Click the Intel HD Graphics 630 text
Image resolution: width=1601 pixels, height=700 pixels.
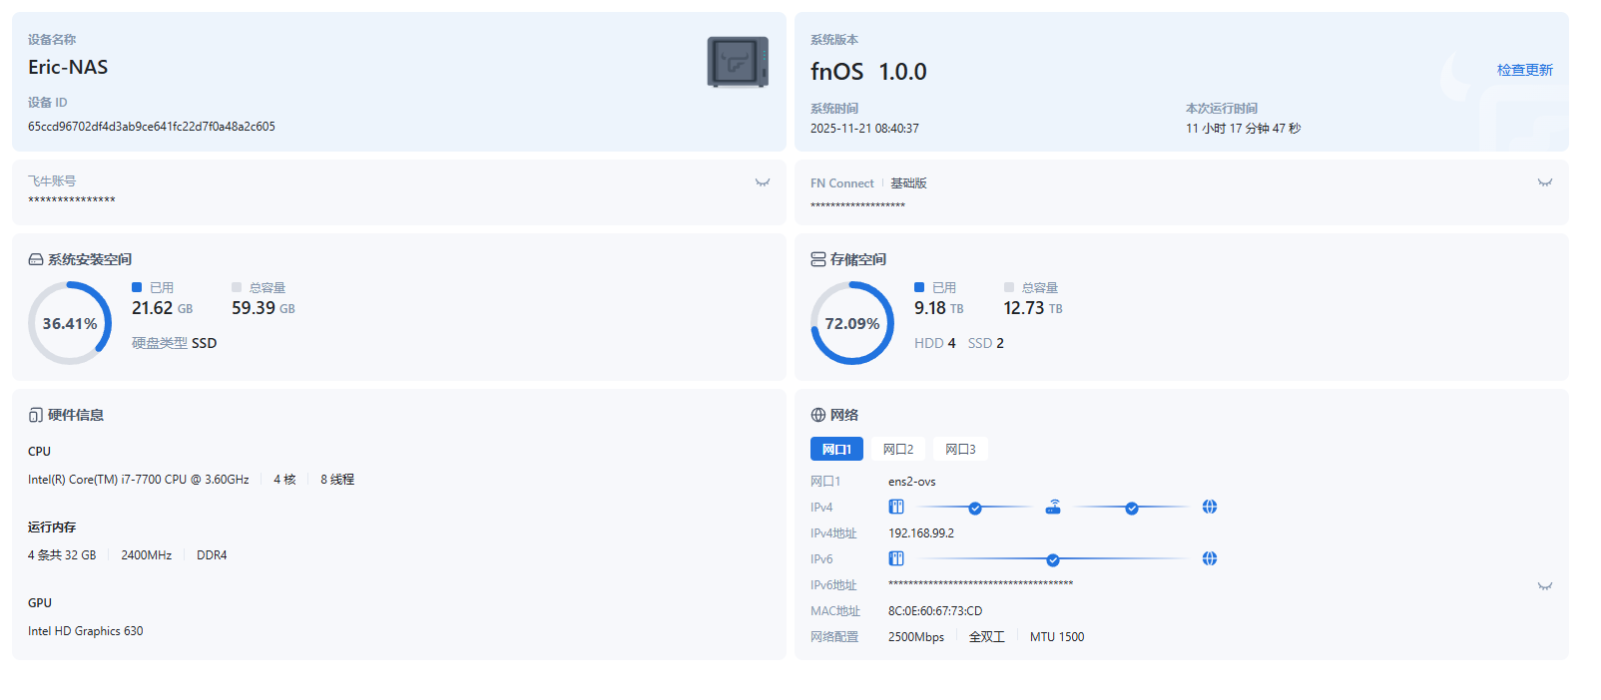[x=86, y=631]
